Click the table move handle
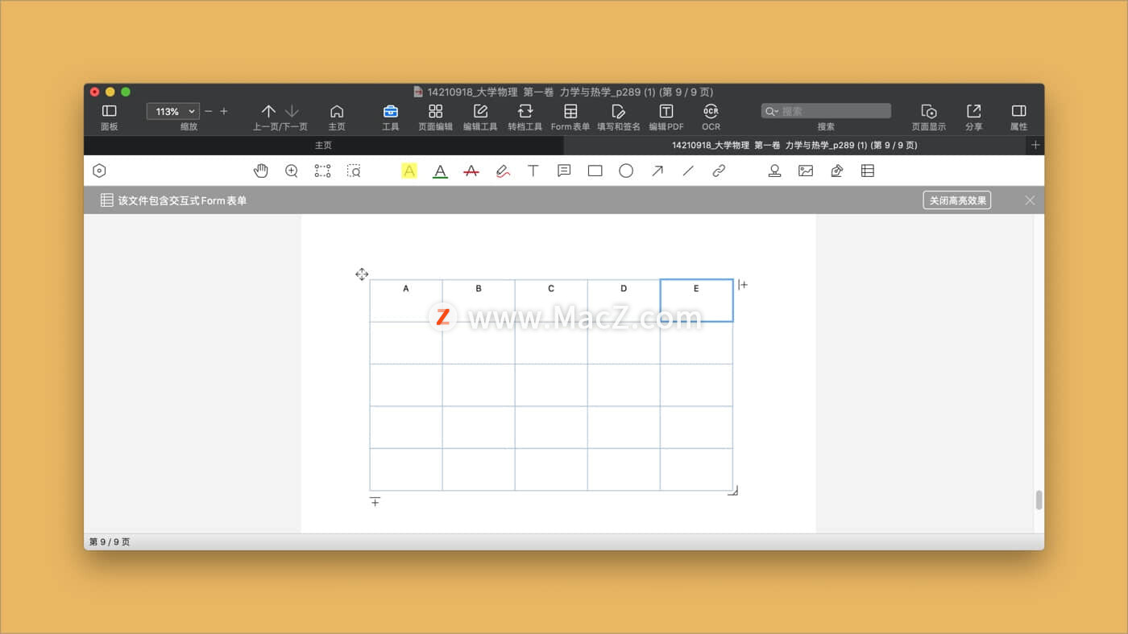This screenshot has width=1128, height=634. coord(362,274)
